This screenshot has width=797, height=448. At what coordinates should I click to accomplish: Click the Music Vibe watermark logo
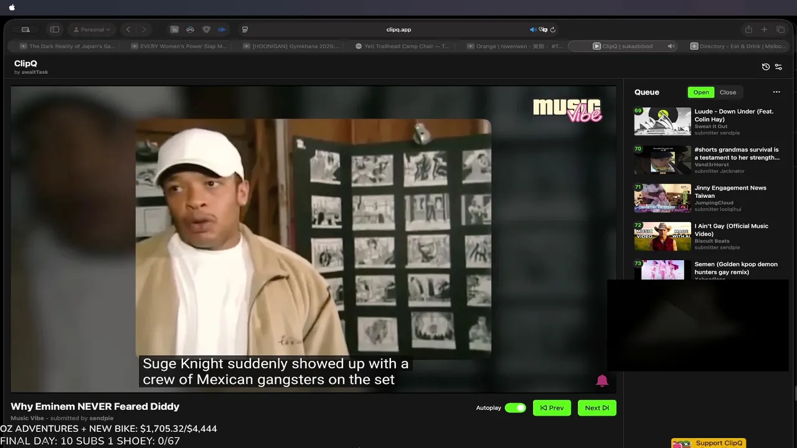click(567, 110)
